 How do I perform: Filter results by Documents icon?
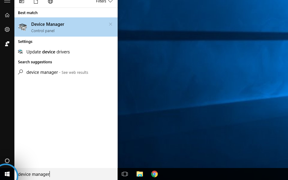[x=36, y=2]
